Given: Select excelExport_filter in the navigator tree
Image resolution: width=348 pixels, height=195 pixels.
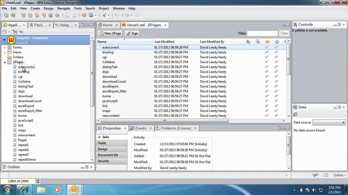Looking at the screenshot, I should (x=30, y=111).
